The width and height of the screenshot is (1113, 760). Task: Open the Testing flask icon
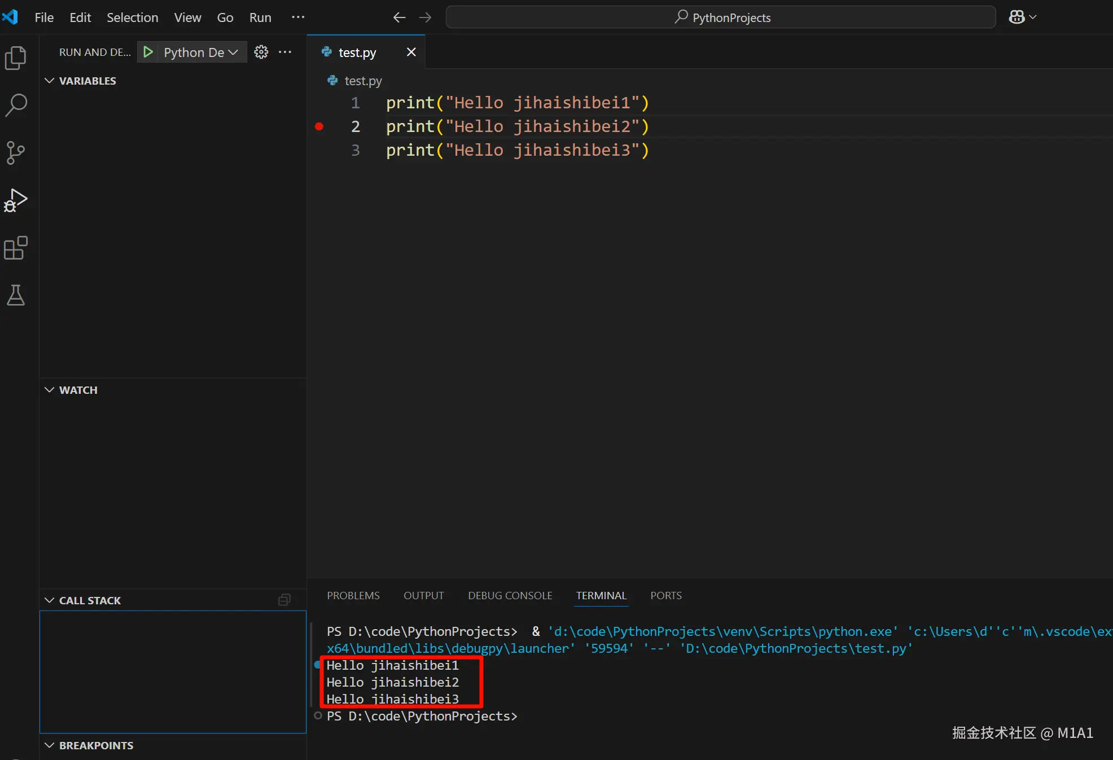tap(16, 295)
